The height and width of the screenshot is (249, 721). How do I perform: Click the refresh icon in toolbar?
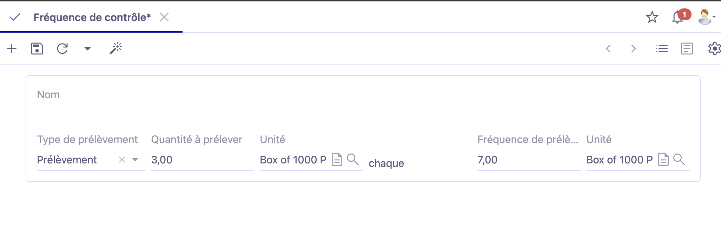pyautogui.click(x=62, y=48)
